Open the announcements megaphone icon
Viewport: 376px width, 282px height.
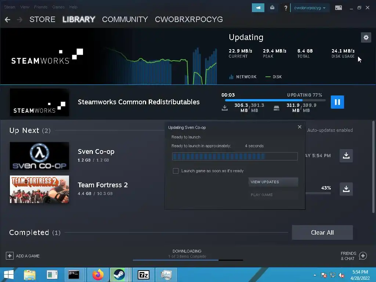(258, 8)
